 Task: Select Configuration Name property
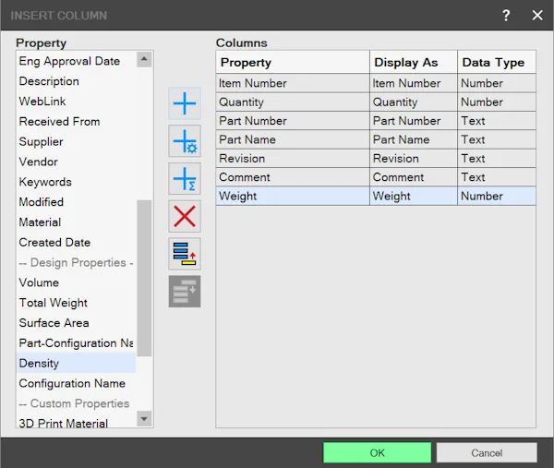tap(76, 383)
